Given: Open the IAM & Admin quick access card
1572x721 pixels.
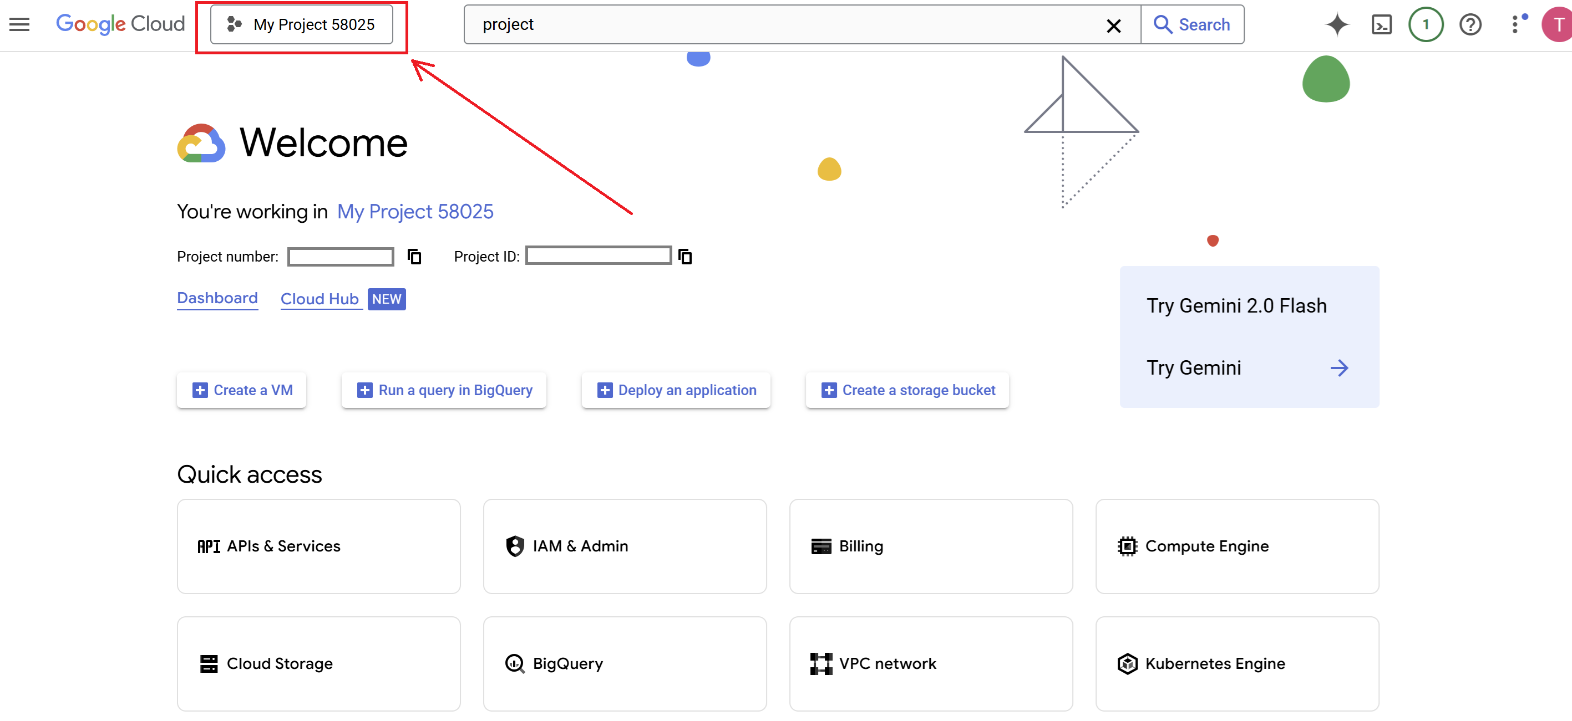Looking at the screenshot, I should (624, 546).
